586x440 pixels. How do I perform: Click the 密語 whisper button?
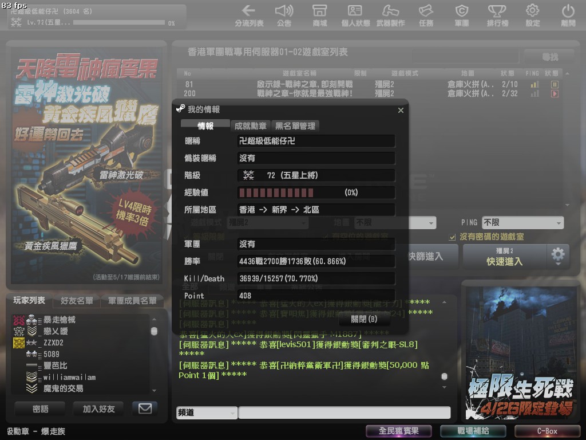coord(41,408)
